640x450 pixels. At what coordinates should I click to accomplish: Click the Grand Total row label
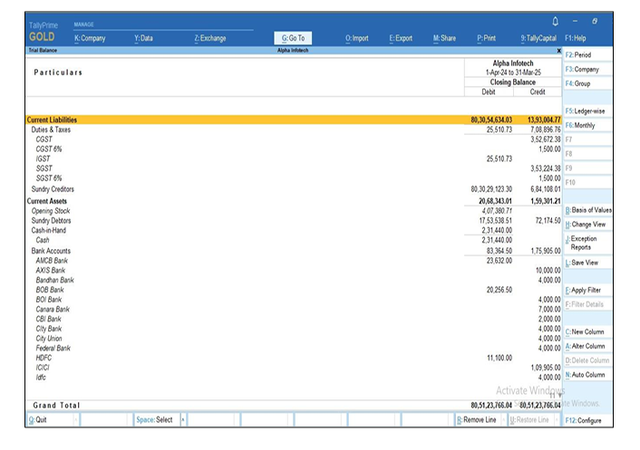pyautogui.click(x=56, y=406)
